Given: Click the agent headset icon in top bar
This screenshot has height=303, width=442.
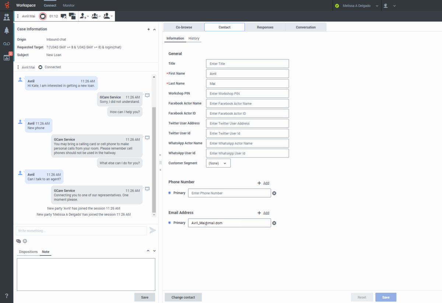Looking at the screenshot, I should point(386,6).
